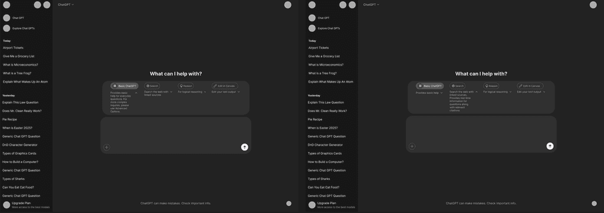Click the plus attach icon in right mockup
The width and height of the screenshot is (604, 213).
tap(412, 146)
